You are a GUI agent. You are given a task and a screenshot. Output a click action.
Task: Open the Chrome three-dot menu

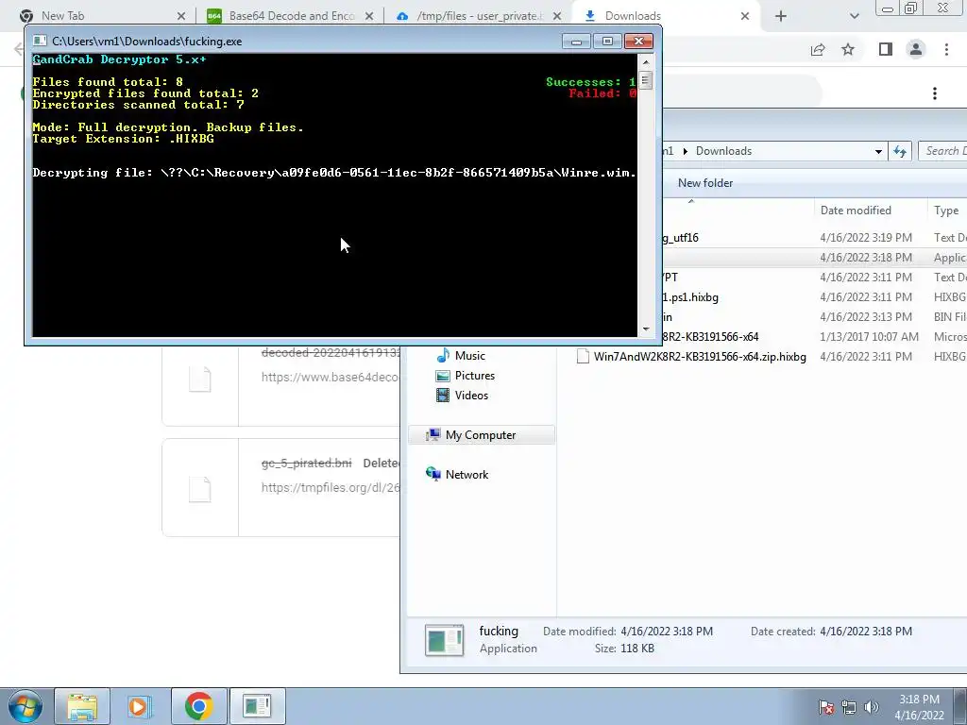(x=946, y=49)
